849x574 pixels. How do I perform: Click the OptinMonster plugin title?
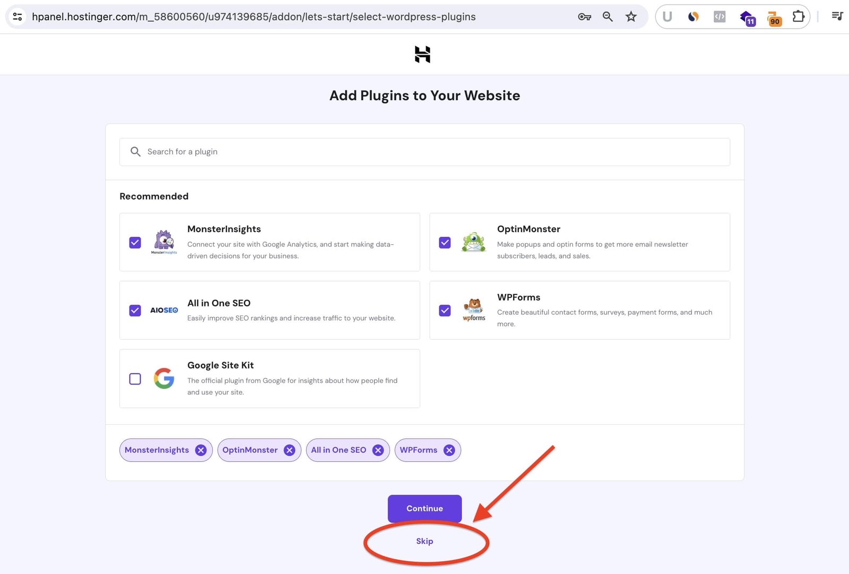(x=529, y=229)
